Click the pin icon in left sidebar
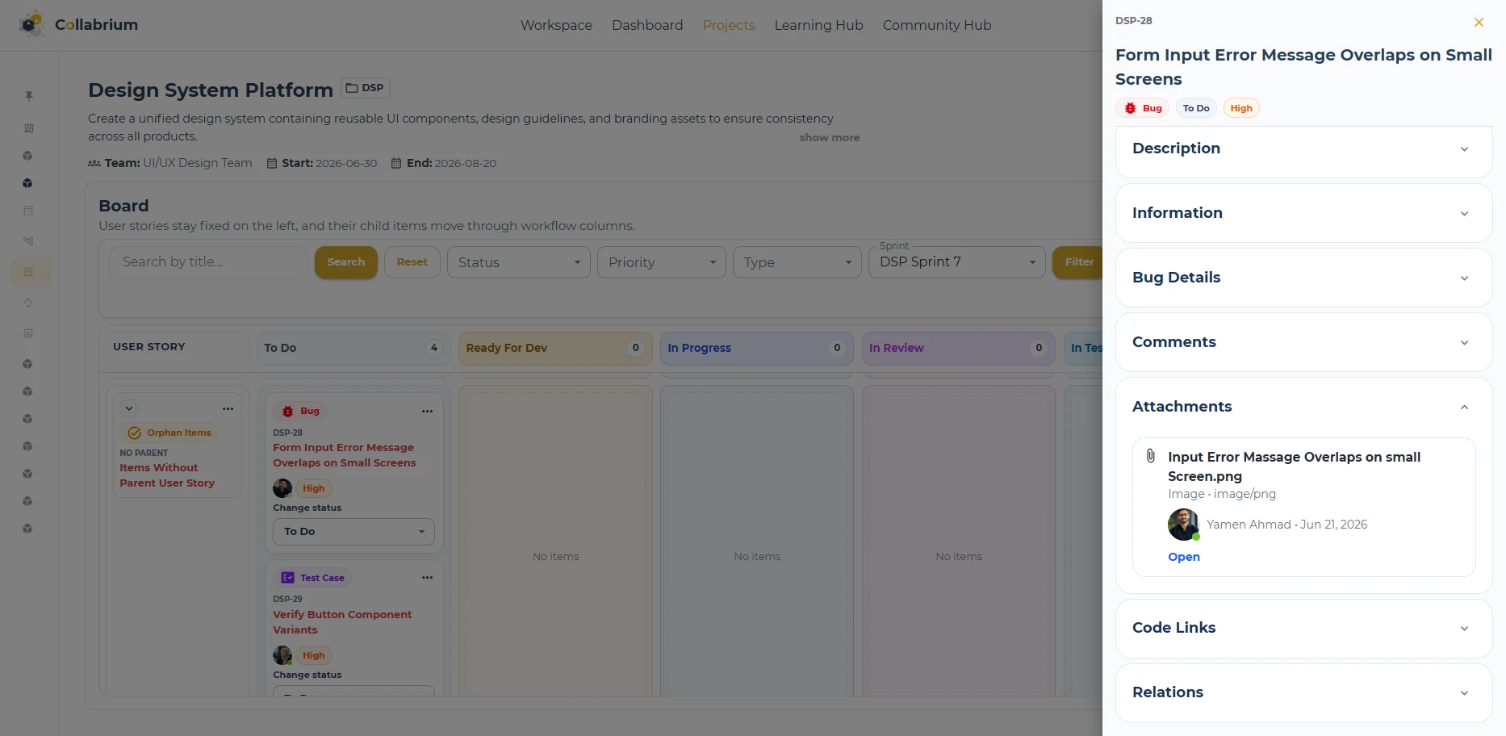Screen dimensions: 1506x736 click(x=29, y=96)
